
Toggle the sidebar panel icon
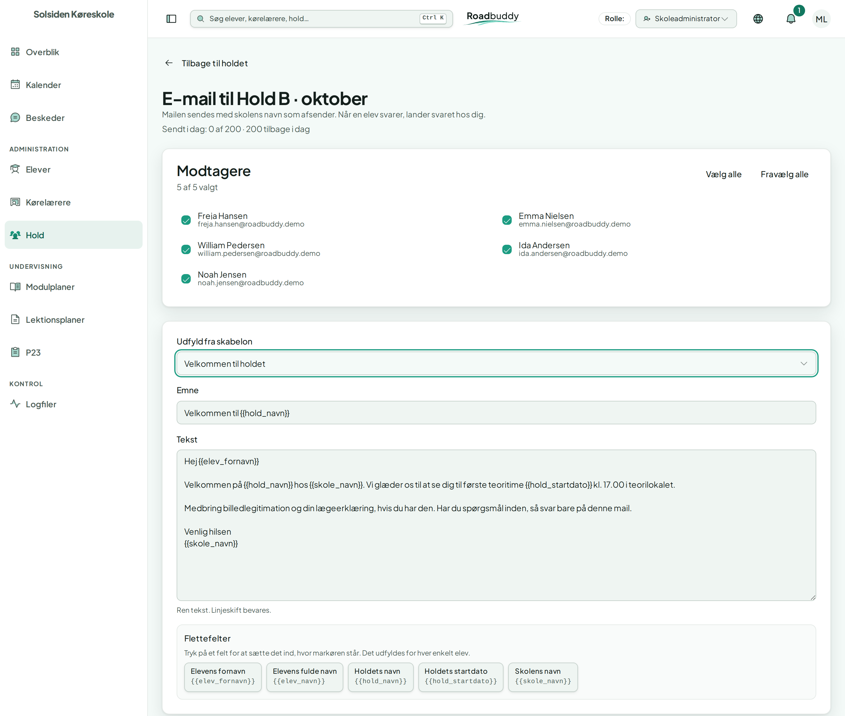[171, 19]
